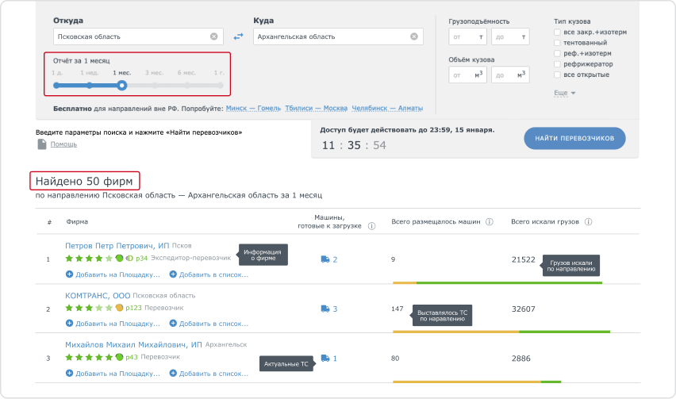Select the 1 нед. report period
Screen dimensions: 676x399
coord(90,85)
